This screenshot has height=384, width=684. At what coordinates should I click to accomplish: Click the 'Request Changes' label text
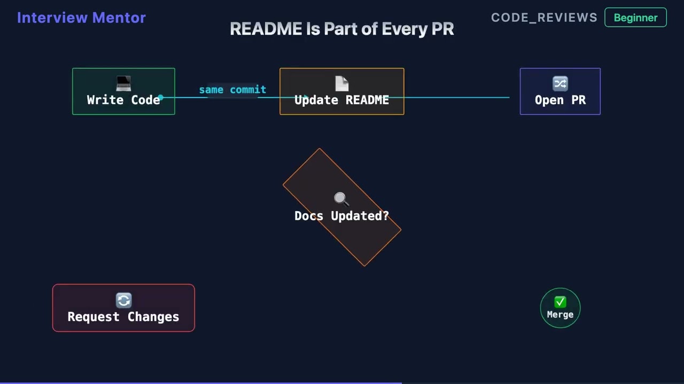(123, 317)
